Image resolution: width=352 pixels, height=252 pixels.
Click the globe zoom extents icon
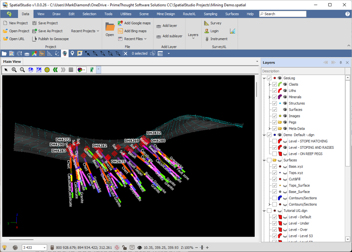[x=39, y=70]
